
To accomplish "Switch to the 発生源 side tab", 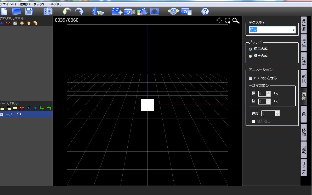I will pyautogui.click(x=303, y=25).
